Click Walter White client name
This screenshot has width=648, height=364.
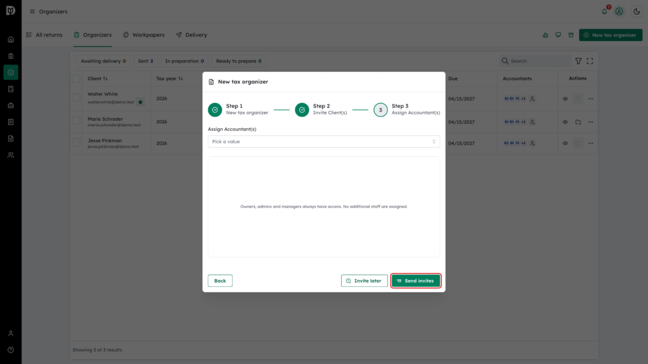click(x=103, y=94)
